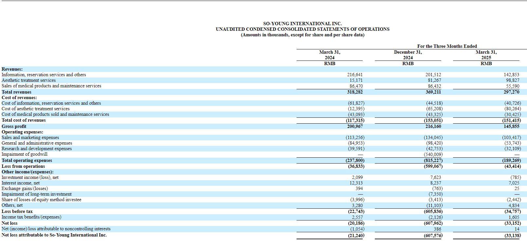This screenshot has width=527, height=244.
Task: Select the 'Loss from operations' row label
Action: (x=23, y=166)
